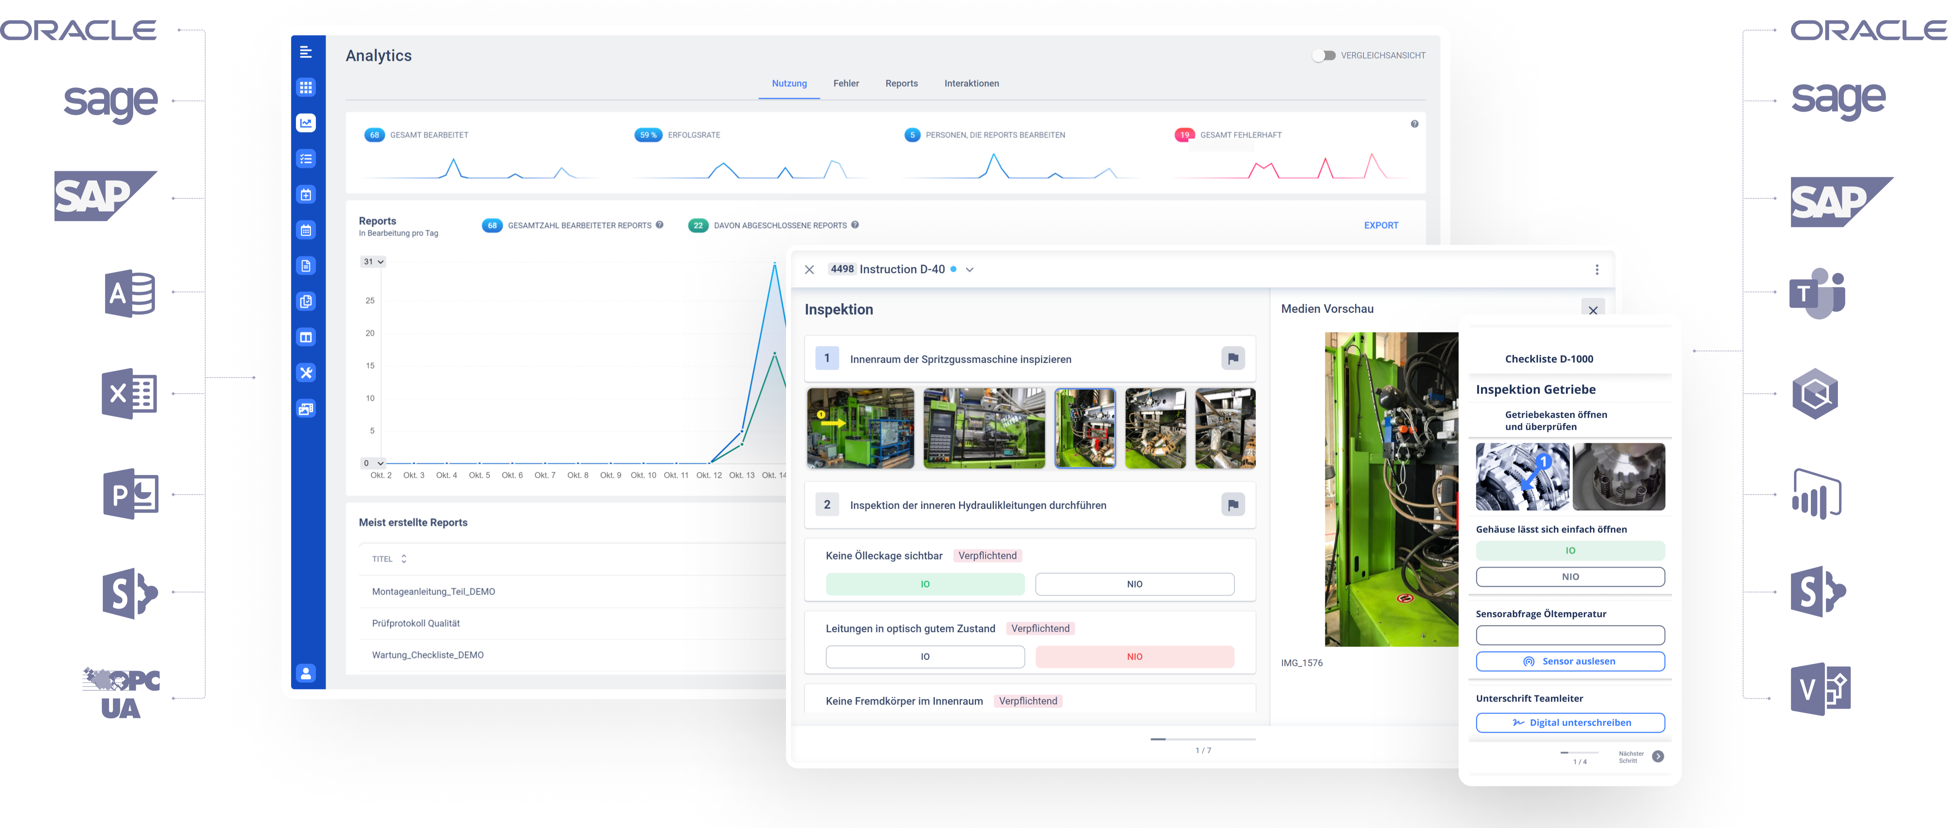
Task: Open second gearbox image in checklist
Action: coord(1618,477)
